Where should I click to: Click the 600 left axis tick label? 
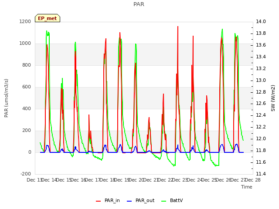point(27,87)
